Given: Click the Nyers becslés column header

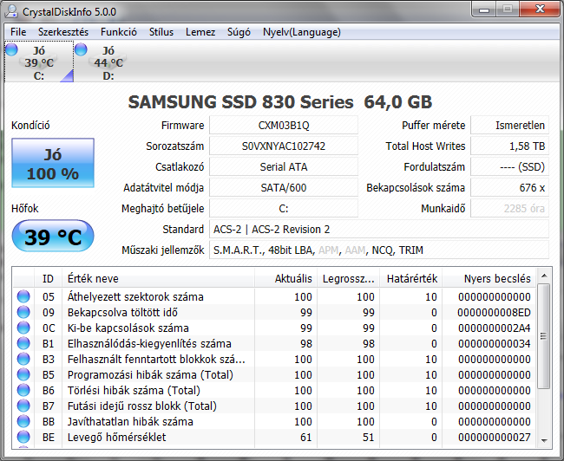Looking at the screenshot, I should click(489, 278).
